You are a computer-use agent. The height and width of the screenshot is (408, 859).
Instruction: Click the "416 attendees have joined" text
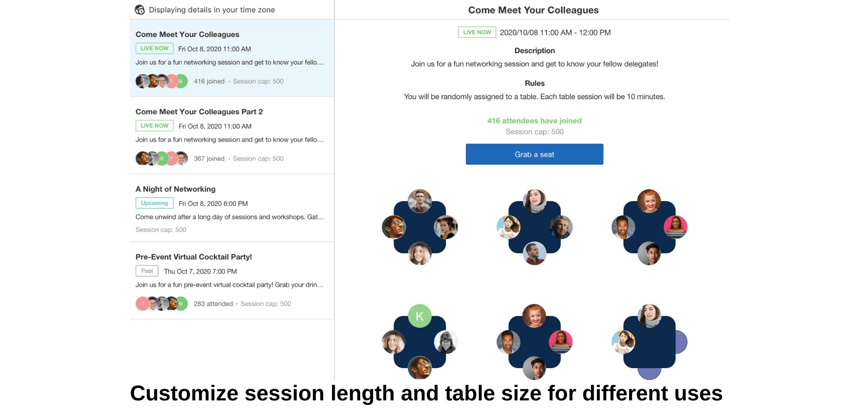[x=534, y=121]
